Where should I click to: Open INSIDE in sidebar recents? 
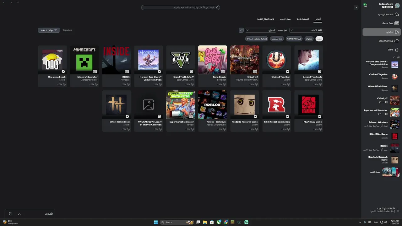[382, 148]
